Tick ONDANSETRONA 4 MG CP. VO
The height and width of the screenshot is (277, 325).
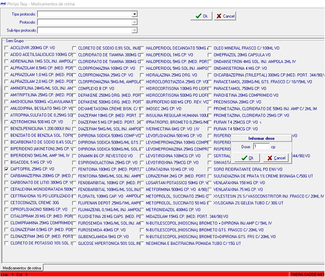coord(210,69)
